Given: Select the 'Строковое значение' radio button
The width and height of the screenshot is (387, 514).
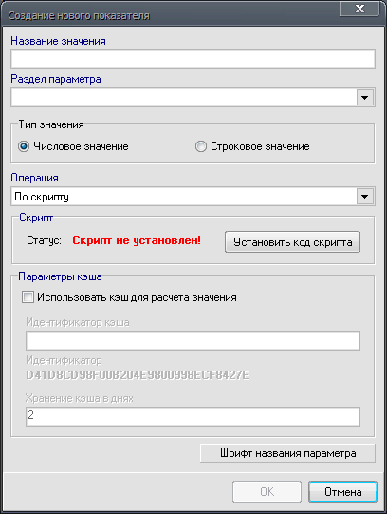Looking at the screenshot, I should click(x=200, y=146).
